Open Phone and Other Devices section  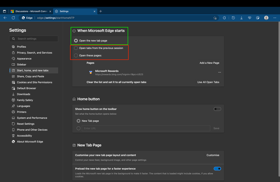[34, 130]
